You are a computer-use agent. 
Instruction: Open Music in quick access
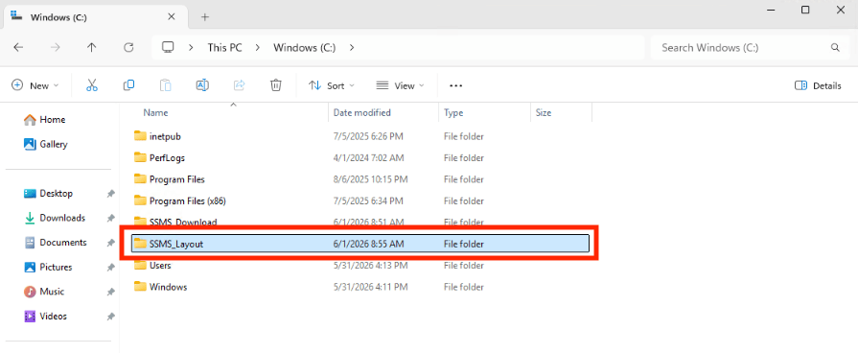click(x=52, y=292)
